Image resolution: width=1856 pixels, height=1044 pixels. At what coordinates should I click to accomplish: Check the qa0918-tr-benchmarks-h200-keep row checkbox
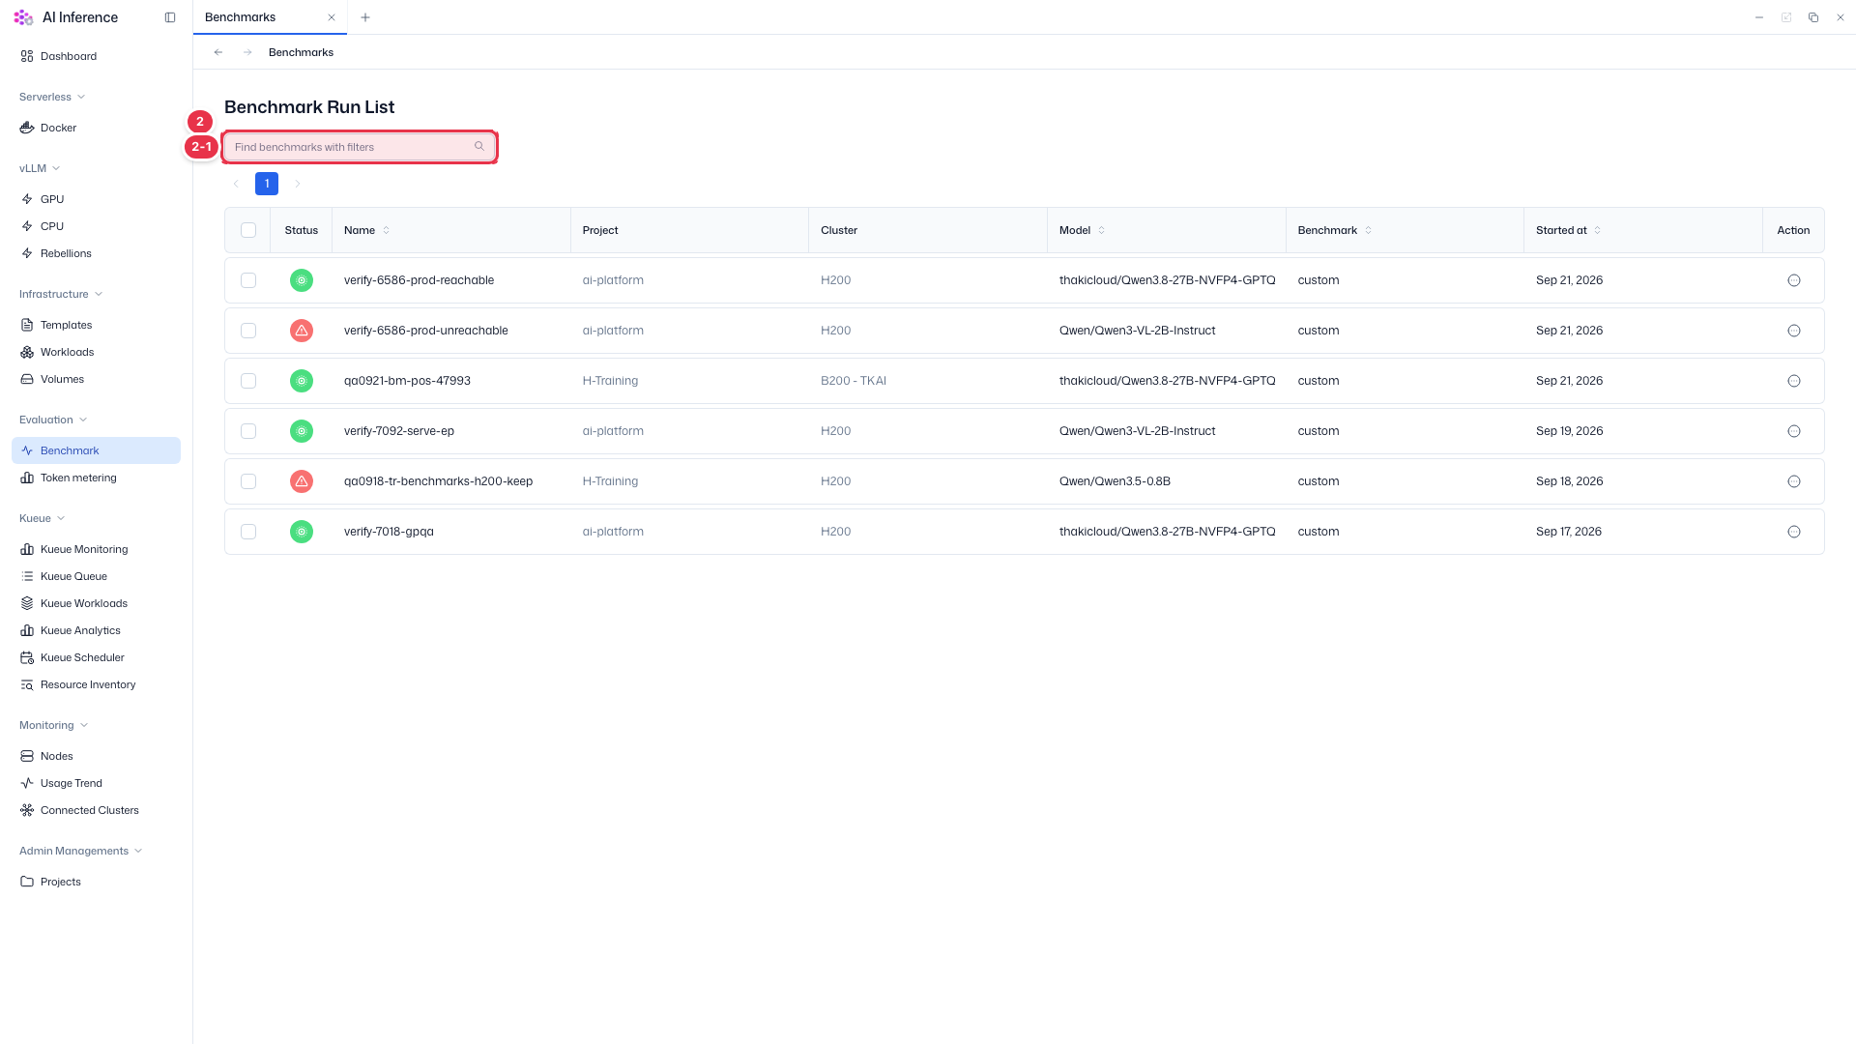click(248, 481)
